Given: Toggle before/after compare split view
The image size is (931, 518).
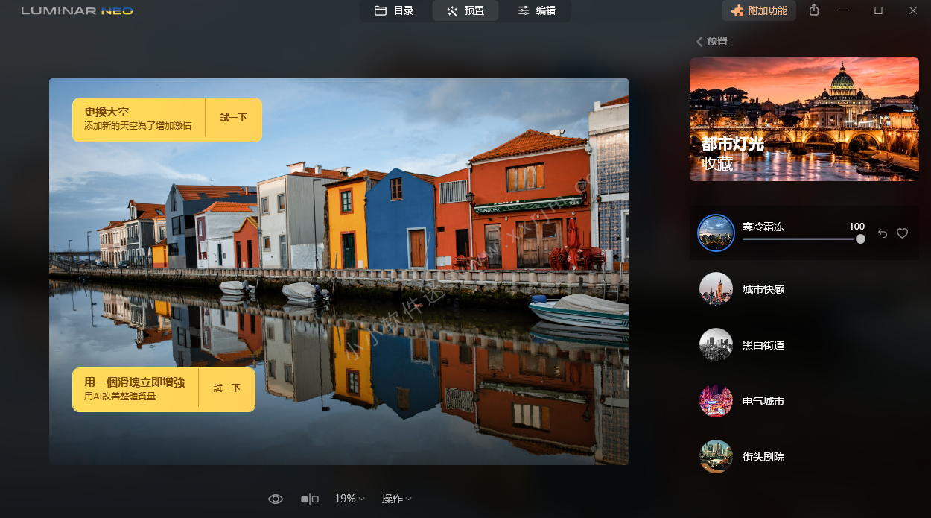Looking at the screenshot, I should point(310,499).
